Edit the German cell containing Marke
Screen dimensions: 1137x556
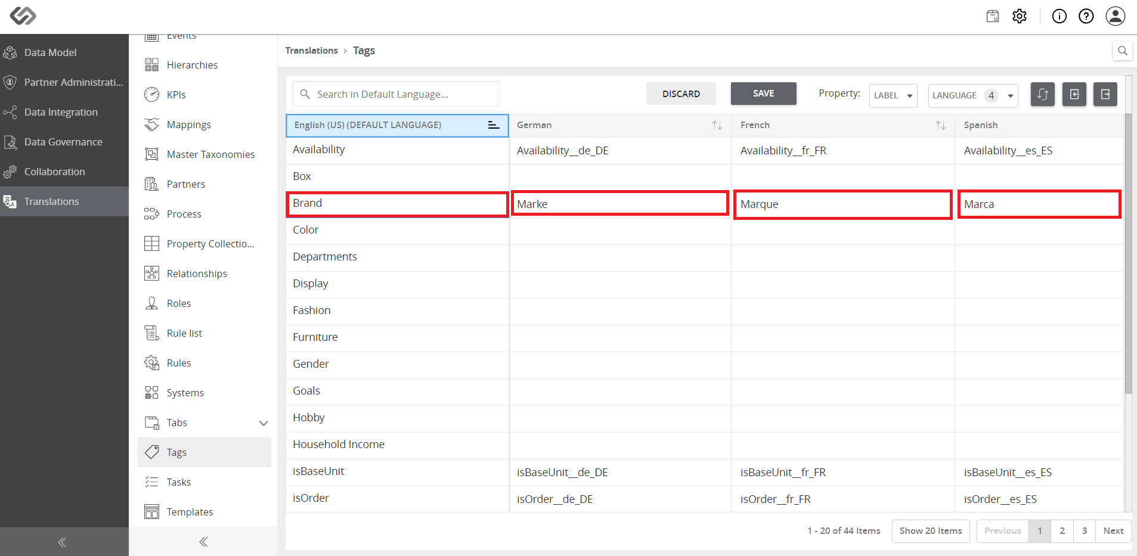pos(620,204)
